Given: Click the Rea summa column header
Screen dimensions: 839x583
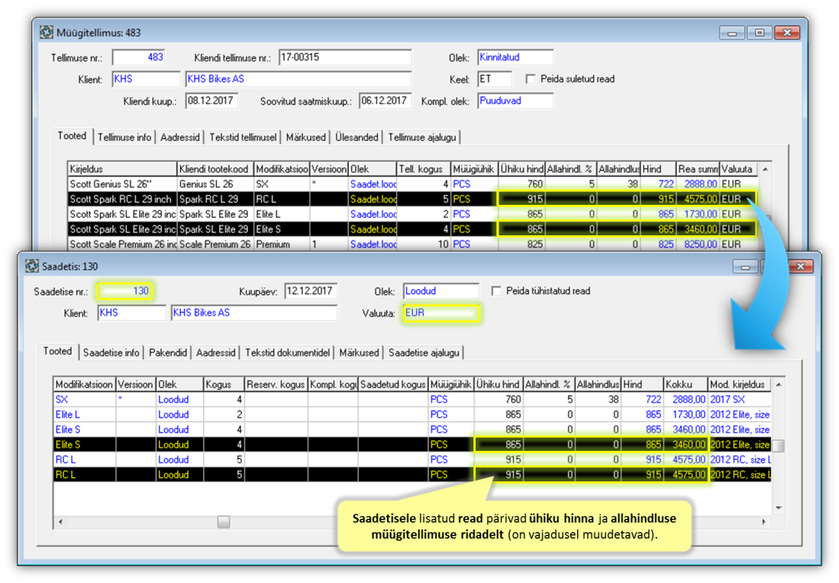Looking at the screenshot, I should click(698, 169).
